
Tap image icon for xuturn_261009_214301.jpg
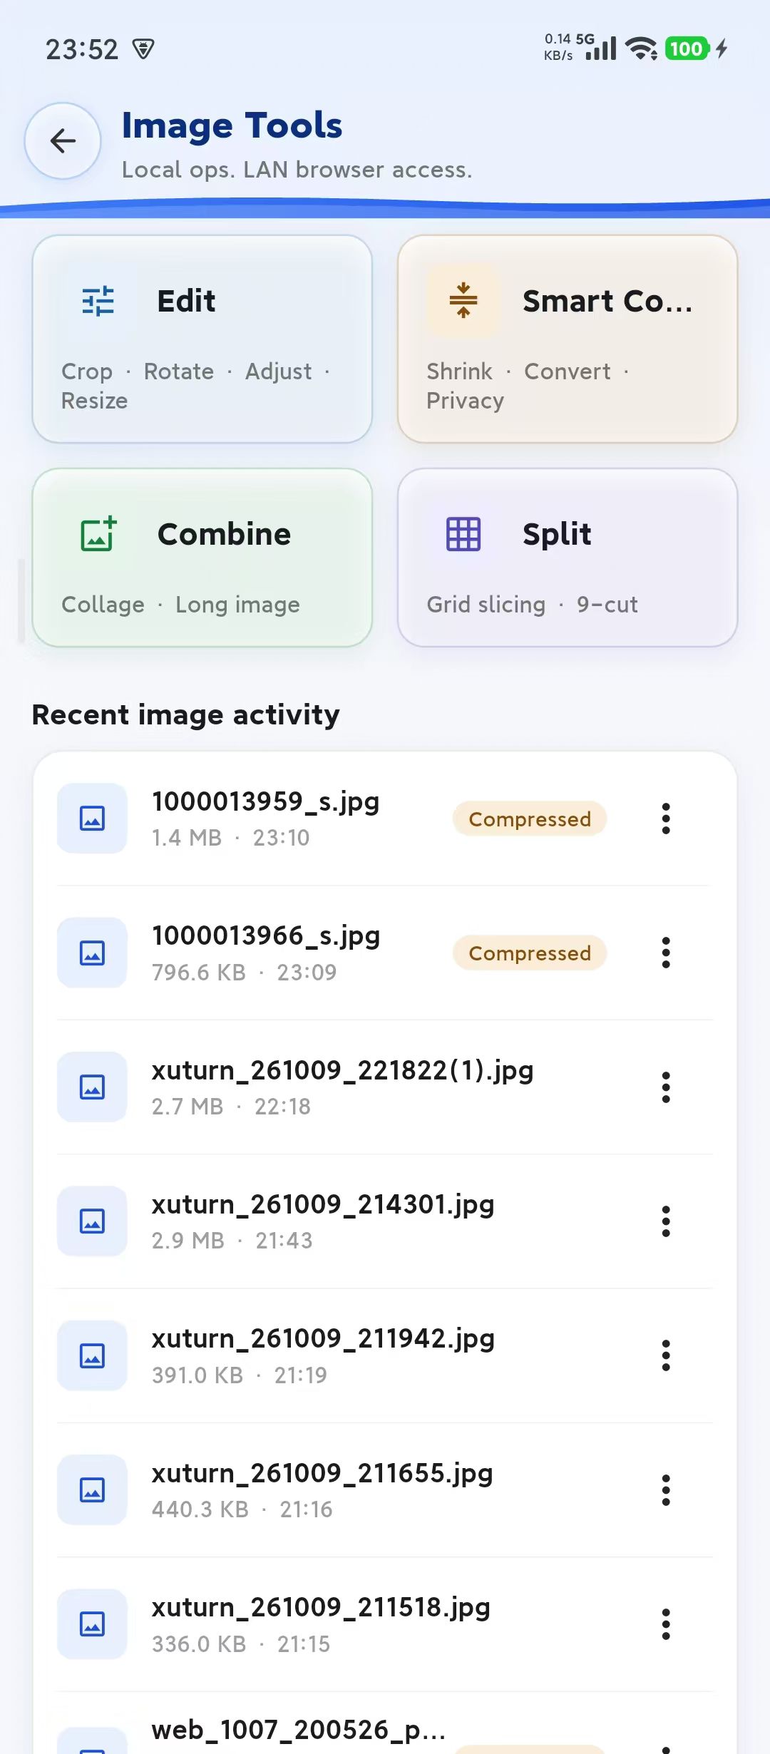(92, 1221)
